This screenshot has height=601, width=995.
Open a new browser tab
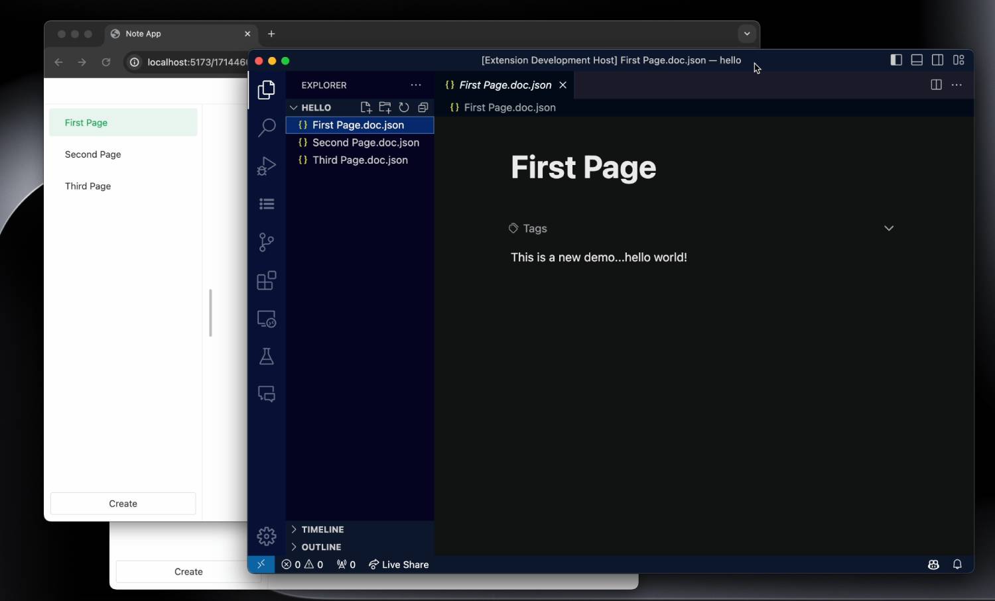[x=271, y=34]
